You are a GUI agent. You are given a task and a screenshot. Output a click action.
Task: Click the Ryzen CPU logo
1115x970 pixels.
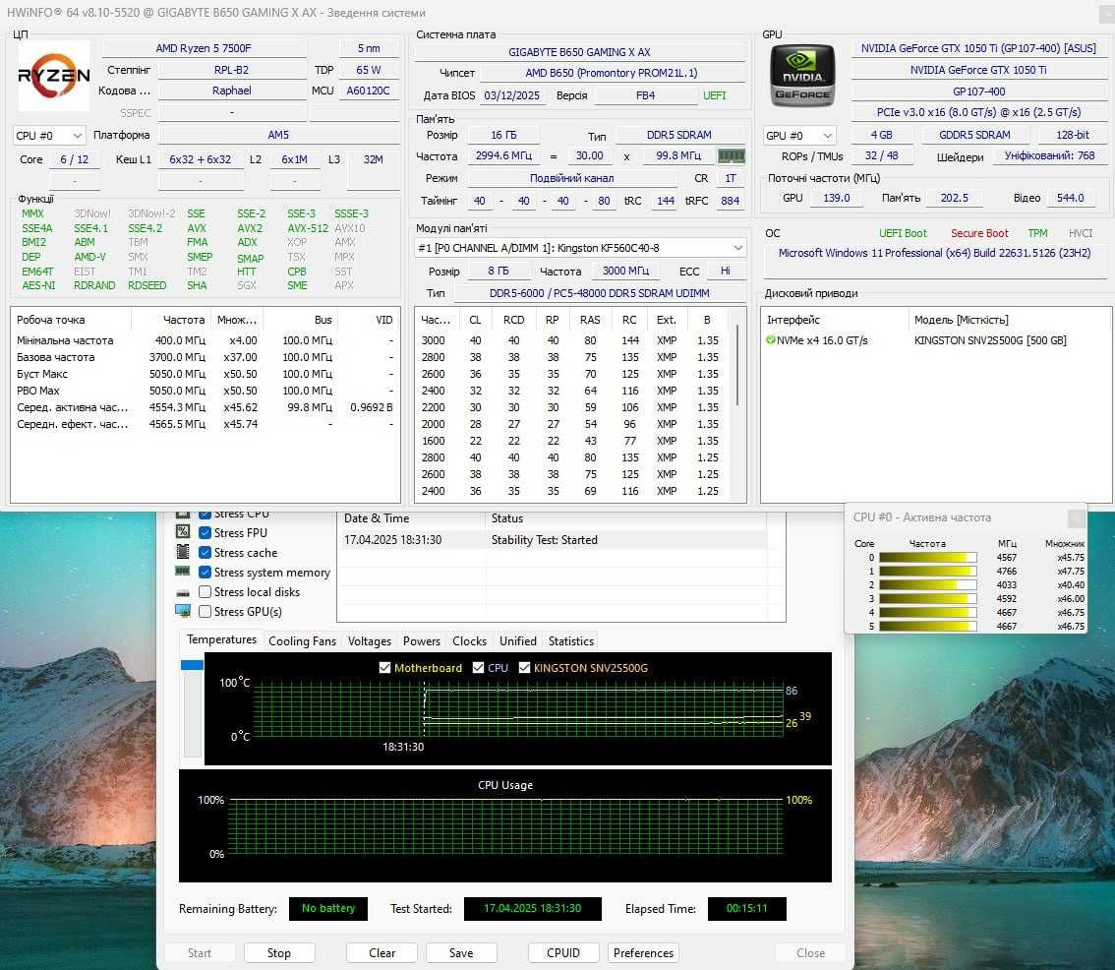click(x=54, y=76)
